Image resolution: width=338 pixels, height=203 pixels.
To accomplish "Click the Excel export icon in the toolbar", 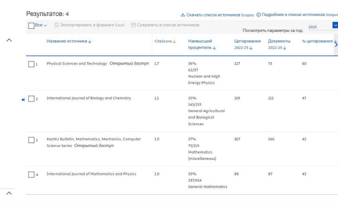I will (x=56, y=25).
